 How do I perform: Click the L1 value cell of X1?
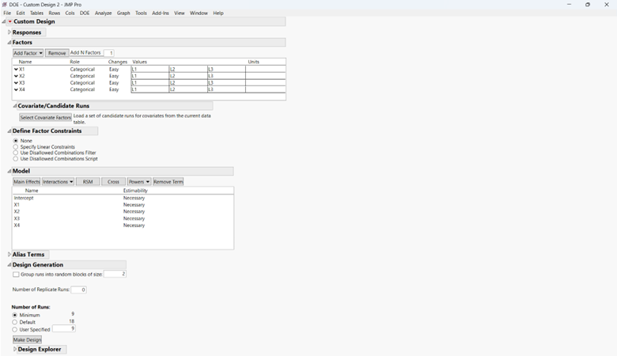click(x=150, y=70)
